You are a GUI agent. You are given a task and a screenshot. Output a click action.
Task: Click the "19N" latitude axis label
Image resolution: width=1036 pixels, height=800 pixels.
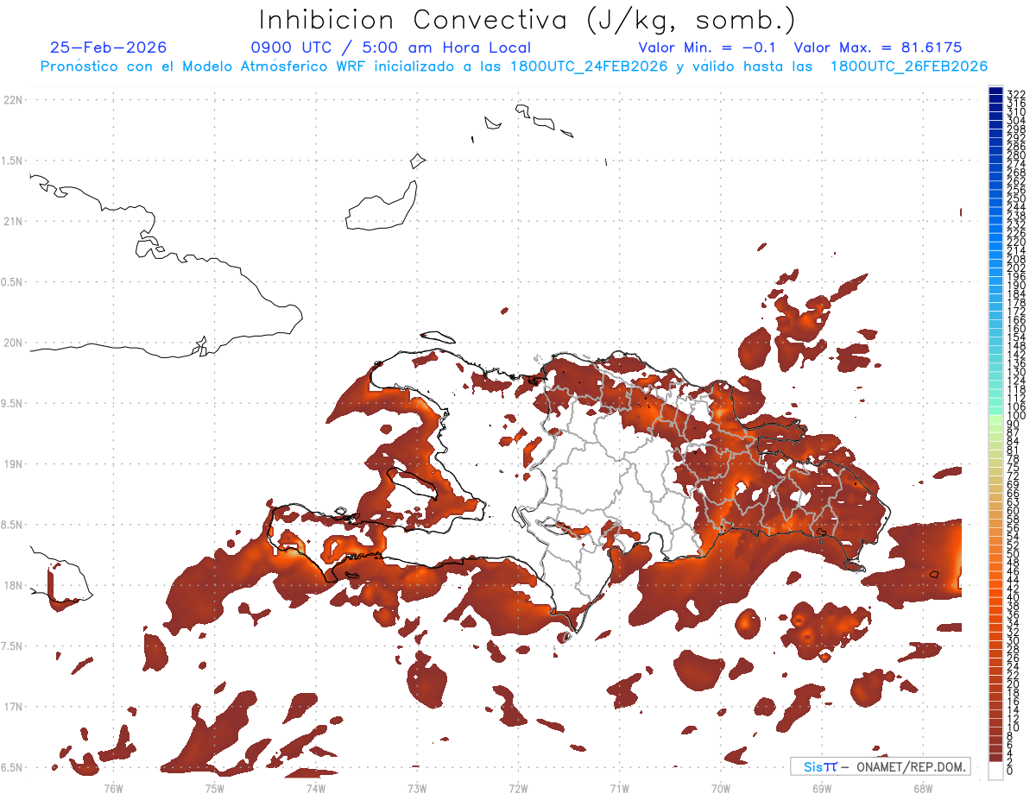(x=13, y=464)
